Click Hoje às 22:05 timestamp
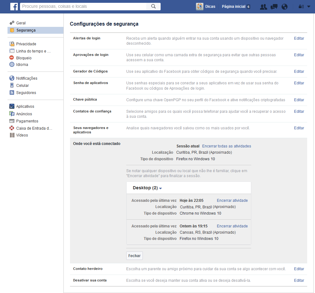The image size is (315, 293). [x=192, y=201]
